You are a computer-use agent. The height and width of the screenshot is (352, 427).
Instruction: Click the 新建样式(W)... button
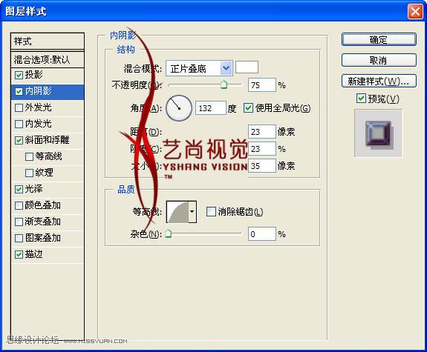pos(379,81)
